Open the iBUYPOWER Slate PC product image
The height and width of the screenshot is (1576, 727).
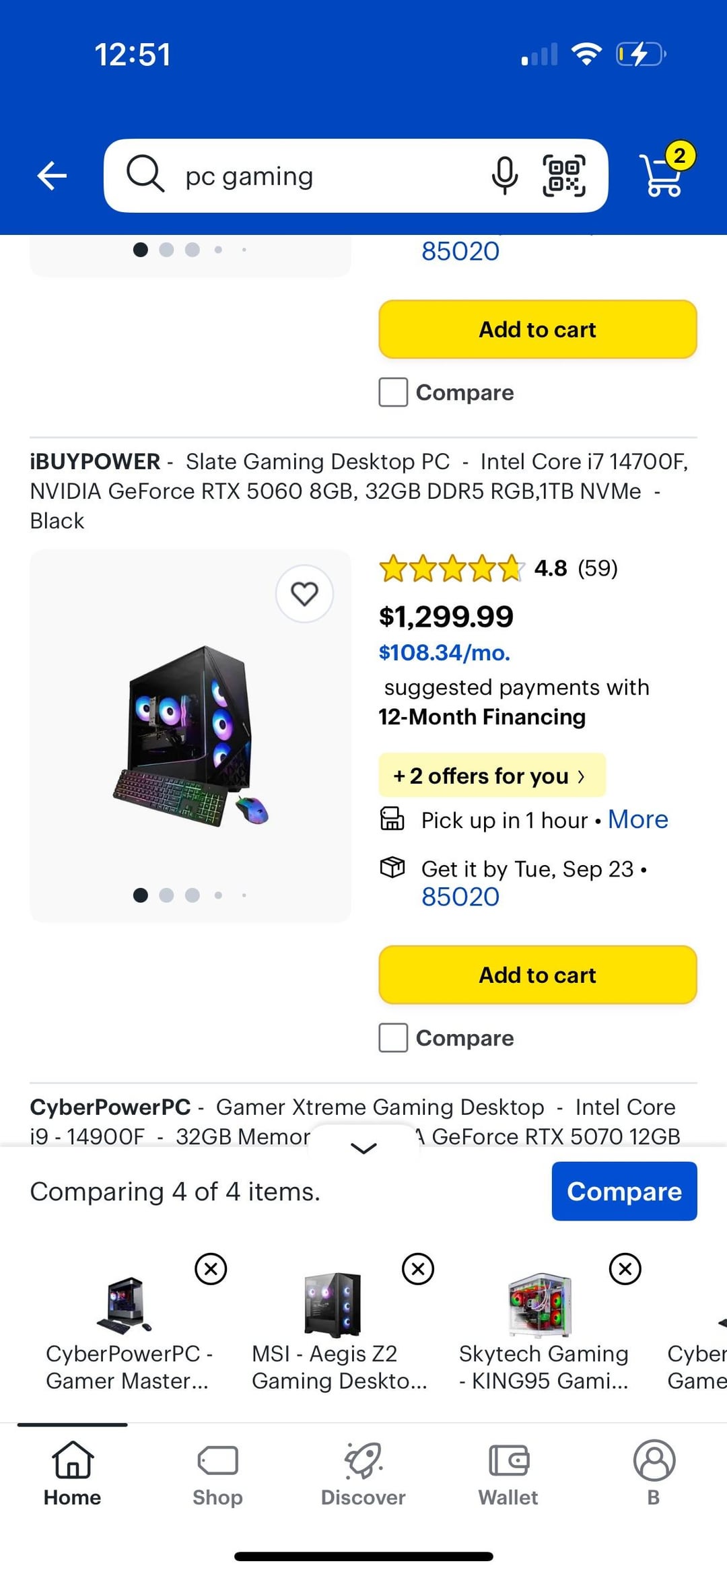(191, 735)
